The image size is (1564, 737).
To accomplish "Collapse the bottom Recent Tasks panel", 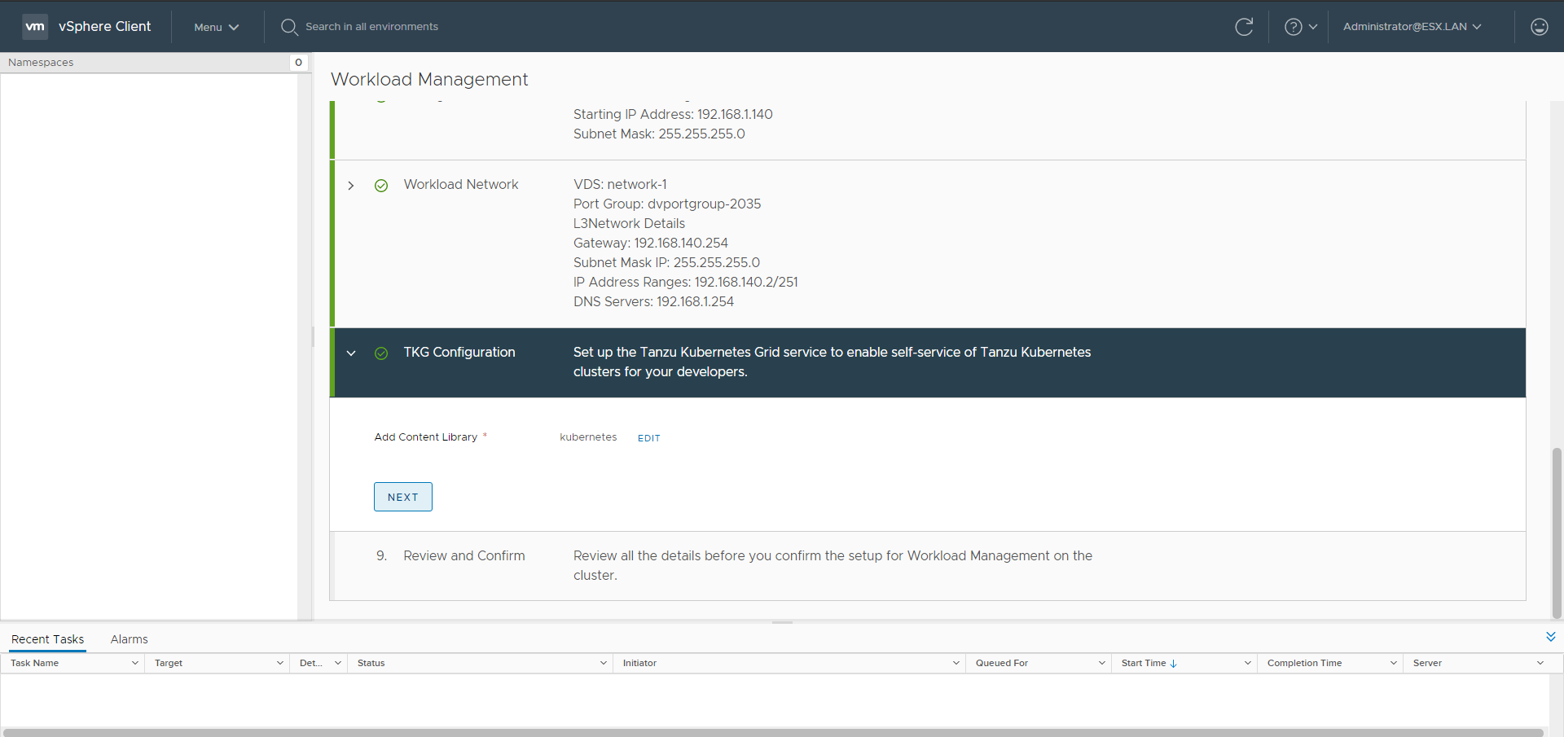I will [x=1550, y=637].
